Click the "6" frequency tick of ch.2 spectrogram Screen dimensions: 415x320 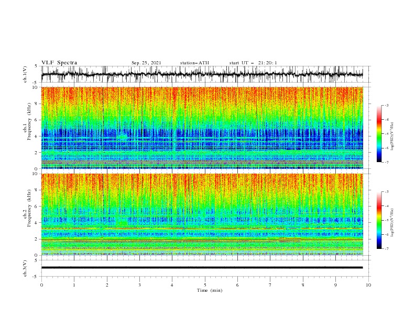[37, 207]
